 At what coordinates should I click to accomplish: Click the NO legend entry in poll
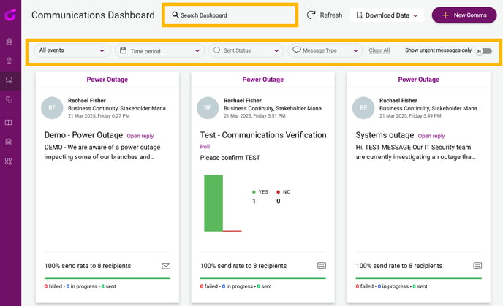[284, 191]
